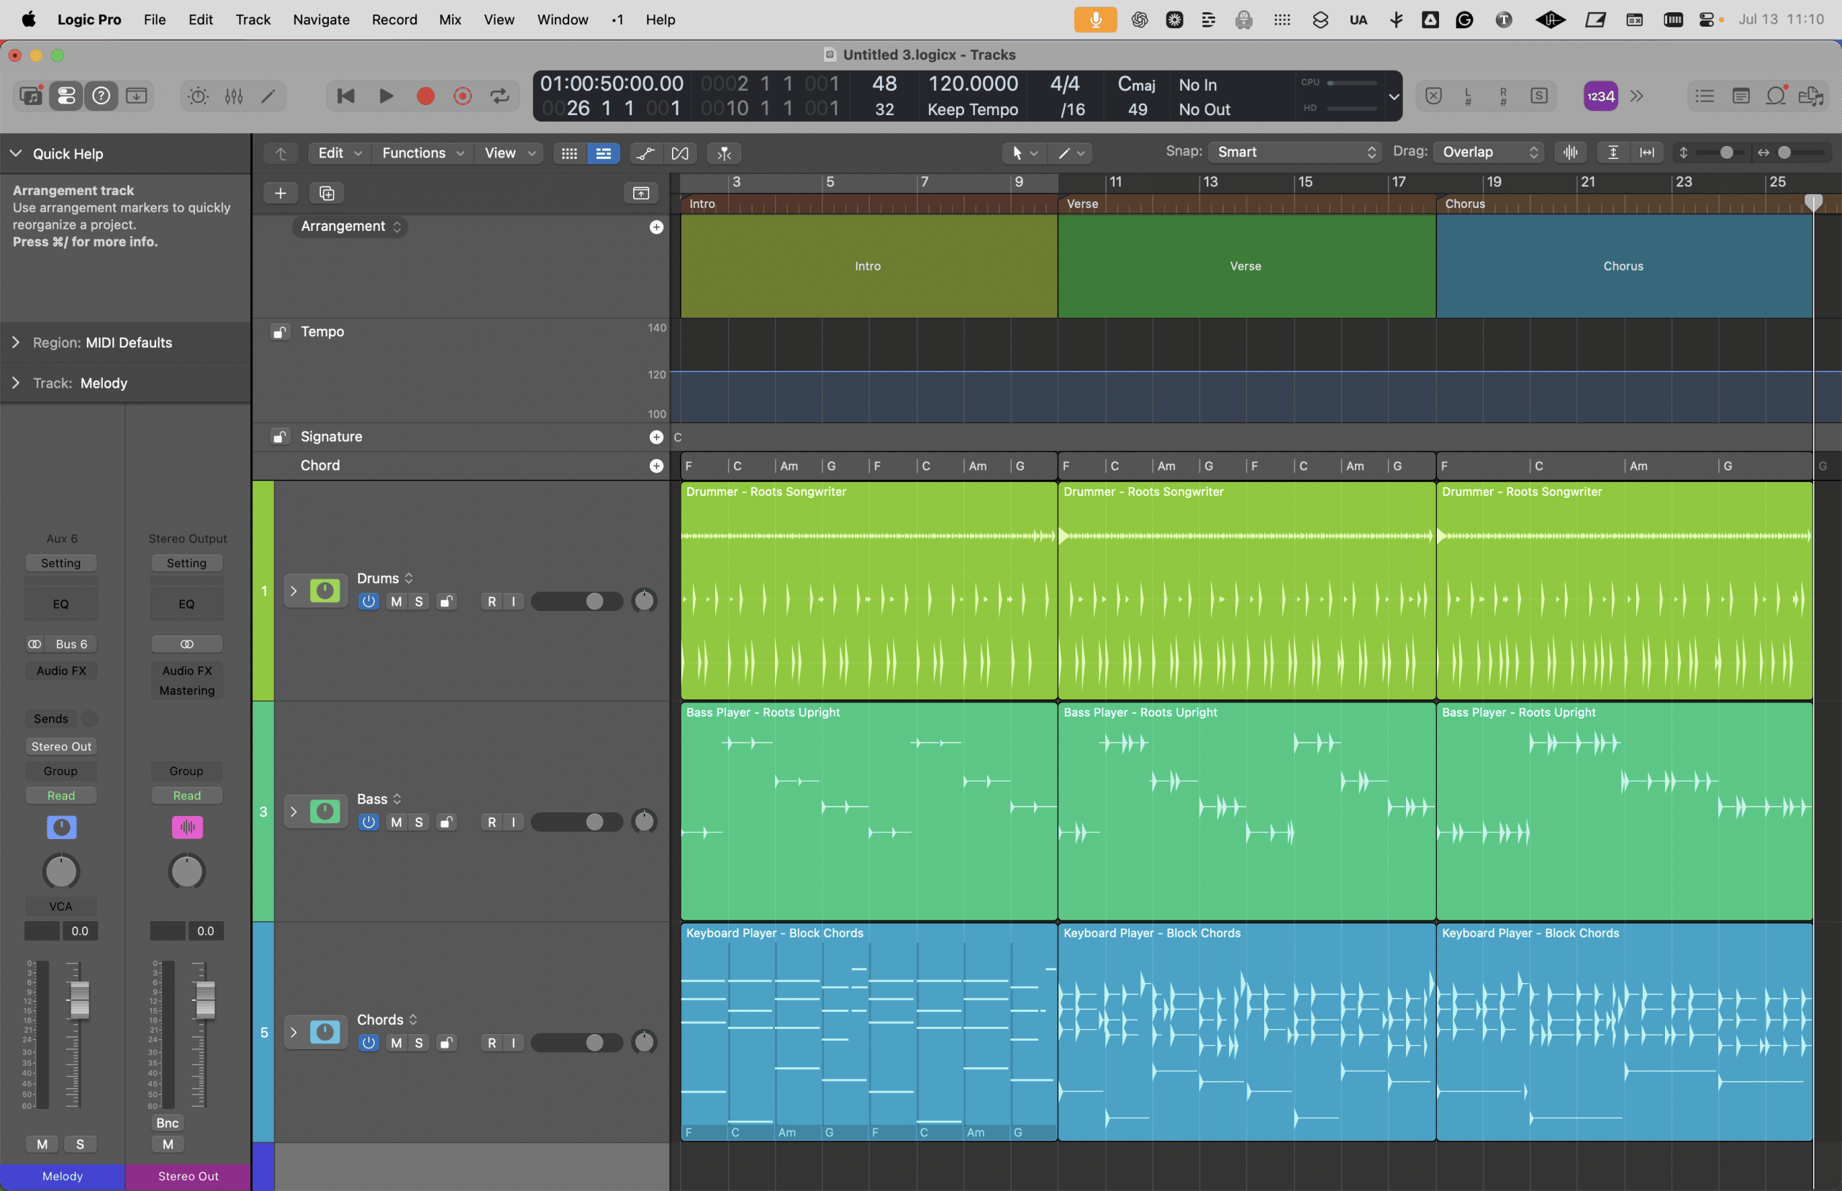Expand the Chords track disclosure arrow
Screen dimensions: 1842x1191
pyautogui.click(x=293, y=1033)
